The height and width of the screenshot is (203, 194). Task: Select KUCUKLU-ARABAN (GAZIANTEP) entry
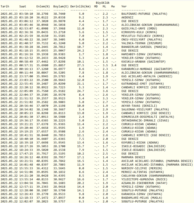point(144,62)
